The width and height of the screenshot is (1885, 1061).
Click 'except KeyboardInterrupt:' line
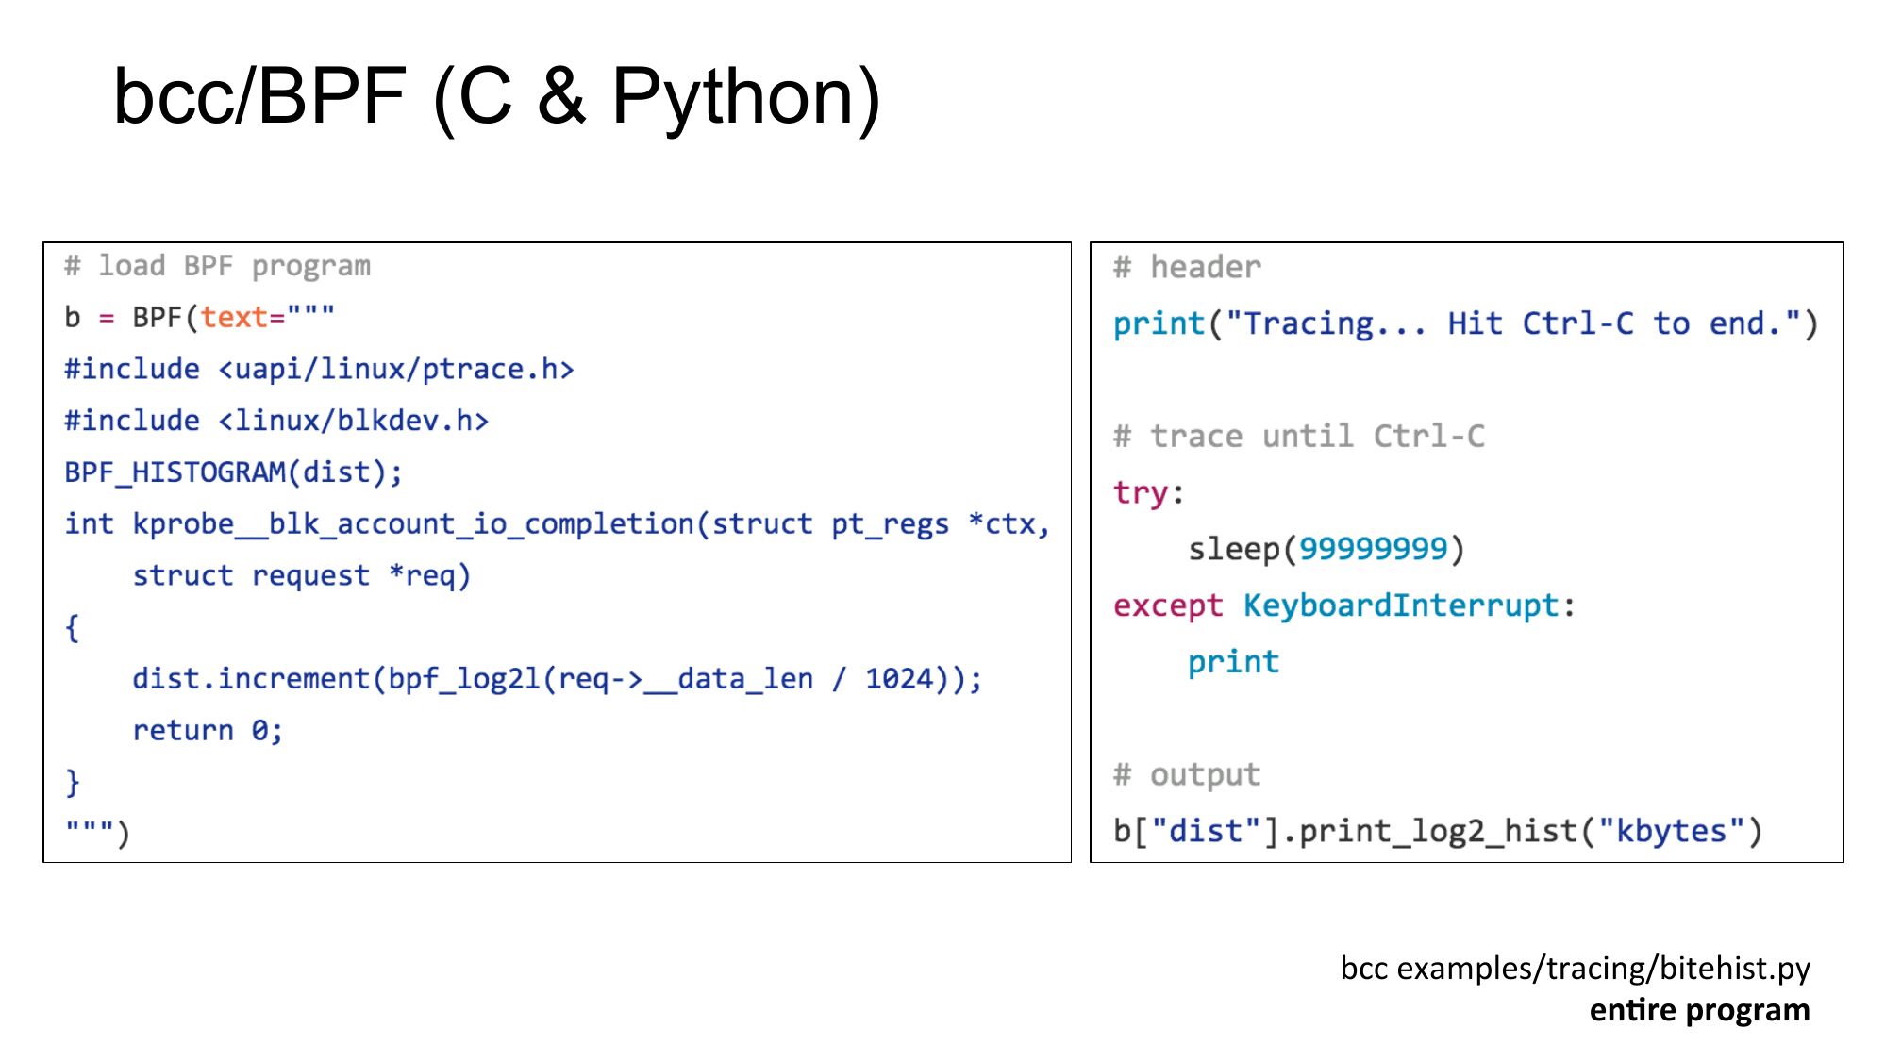tap(1343, 605)
